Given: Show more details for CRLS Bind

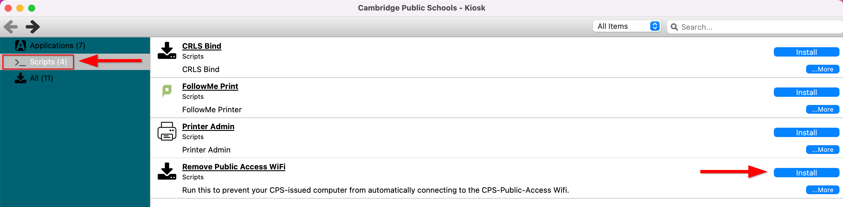Looking at the screenshot, I should (822, 69).
